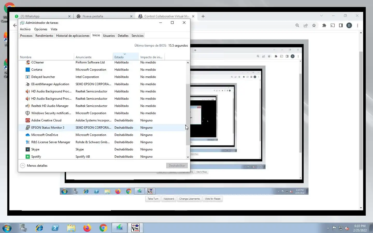This screenshot has width=373, height=233.
Task: Click the Cortana blue square icon
Action: 28,70
